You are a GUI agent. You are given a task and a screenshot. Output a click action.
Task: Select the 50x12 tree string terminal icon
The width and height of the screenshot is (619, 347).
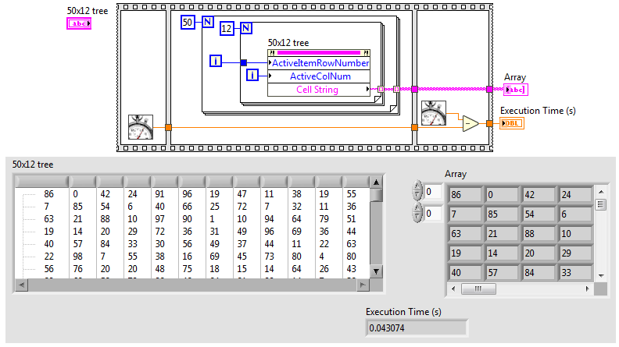pyautogui.click(x=79, y=23)
